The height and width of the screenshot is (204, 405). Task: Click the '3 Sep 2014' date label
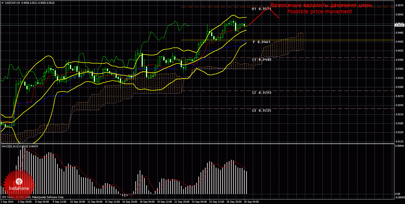coord(7,202)
